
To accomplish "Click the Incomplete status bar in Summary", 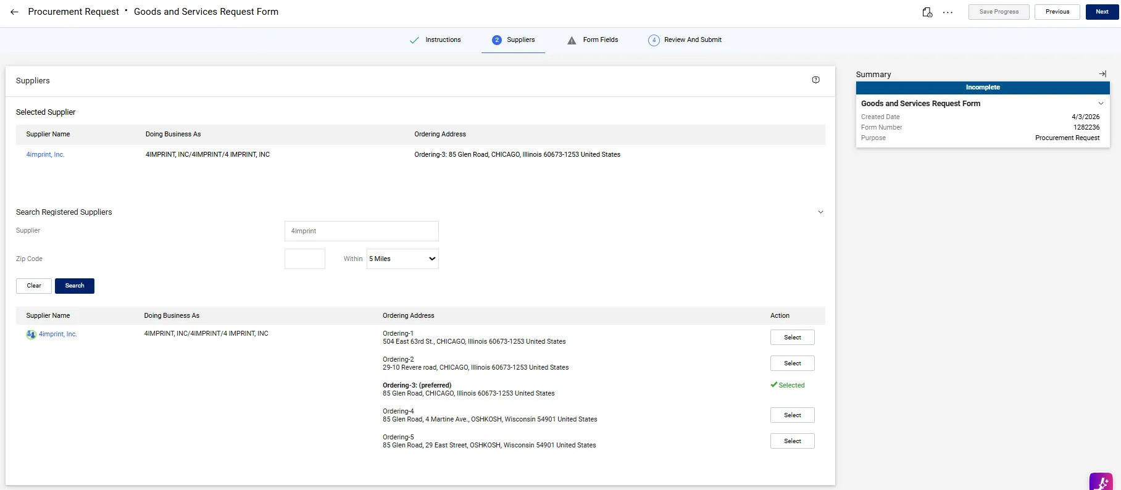I will click(983, 88).
